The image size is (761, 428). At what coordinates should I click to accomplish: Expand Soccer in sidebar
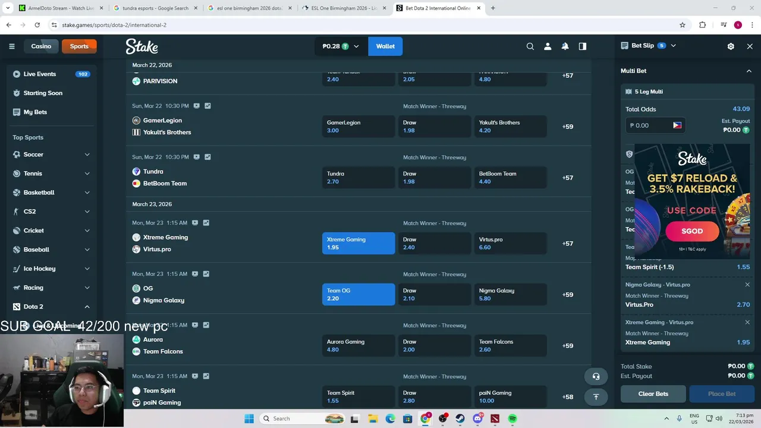tap(87, 155)
